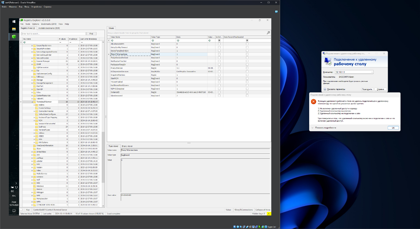Expand the Session Manager key
The image size is (420, 229).
tap(32, 61)
